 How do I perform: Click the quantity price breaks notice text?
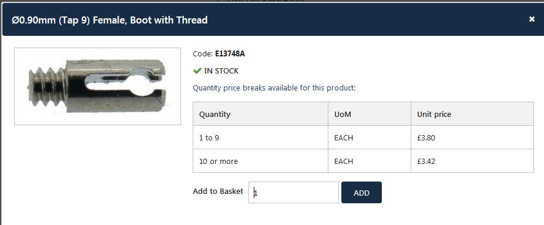click(274, 88)
